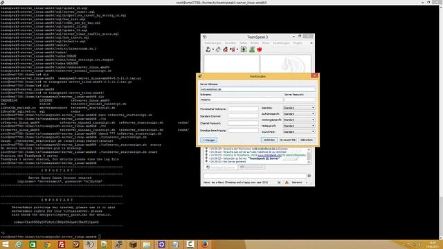Click the green avatar toolbar icon
The image size is (443, 249).
coord(252,49)
